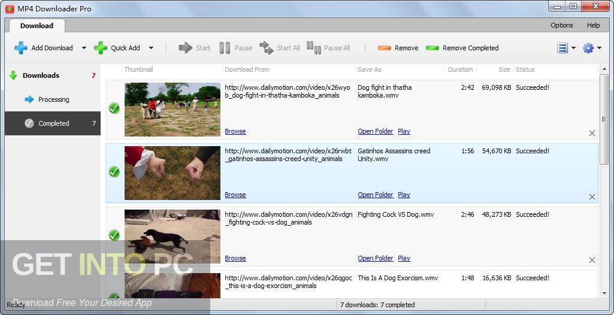The width and height of the screenshot is (614, 315).
Task: Click the Size column header
Action: click(504, 69)
